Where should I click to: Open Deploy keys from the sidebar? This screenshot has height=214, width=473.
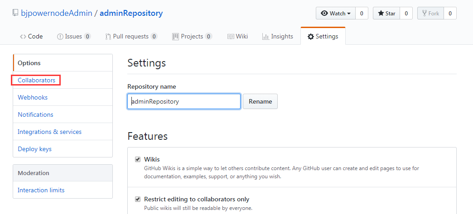click(x=34, y=149)
